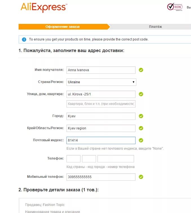Click green checkmark next to mobile phone field
Viewport: 191px width, 213px height.
pyautogui.click(x=141, y=177)
